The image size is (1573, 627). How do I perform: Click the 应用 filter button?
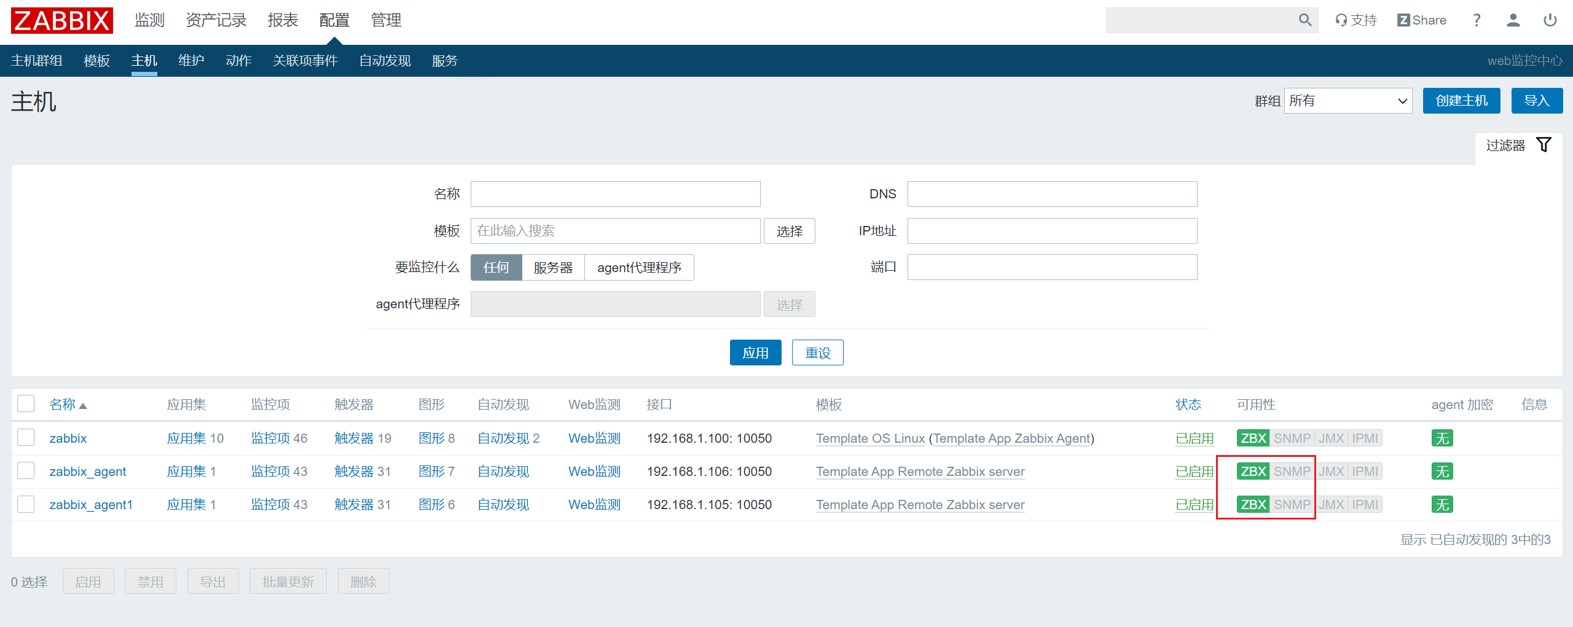point(756,352)
